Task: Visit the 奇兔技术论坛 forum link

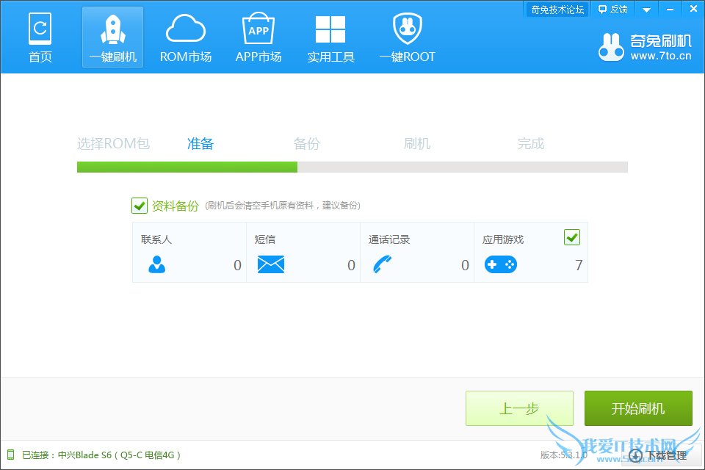Action: (x=557, y=10)
